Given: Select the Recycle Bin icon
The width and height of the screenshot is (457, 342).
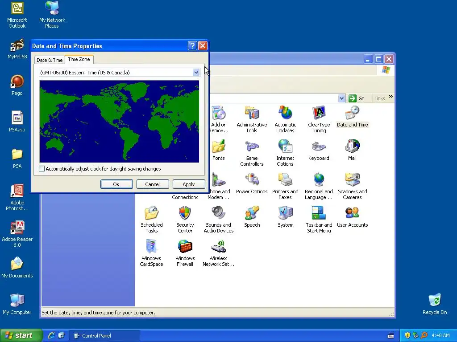Looking at the screenshot, I should tap(435, 304).
